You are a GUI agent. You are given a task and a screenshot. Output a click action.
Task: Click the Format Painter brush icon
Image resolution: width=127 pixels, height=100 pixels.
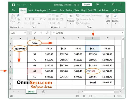click(x=18, y=23)
